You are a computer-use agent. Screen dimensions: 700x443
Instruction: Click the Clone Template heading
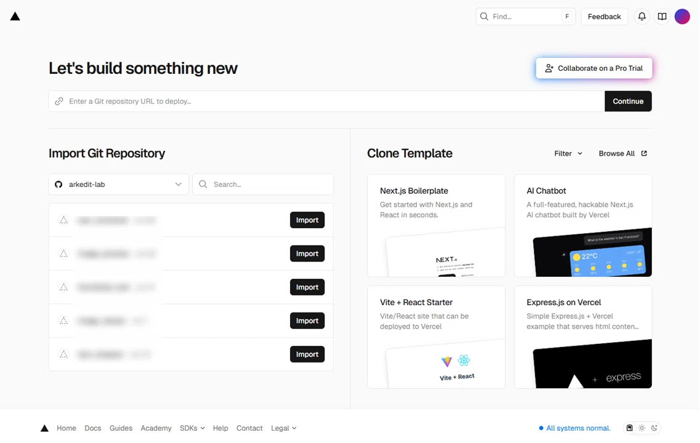click(409, 153)
